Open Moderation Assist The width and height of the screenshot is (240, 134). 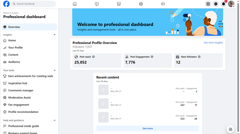tap(30, 98)
